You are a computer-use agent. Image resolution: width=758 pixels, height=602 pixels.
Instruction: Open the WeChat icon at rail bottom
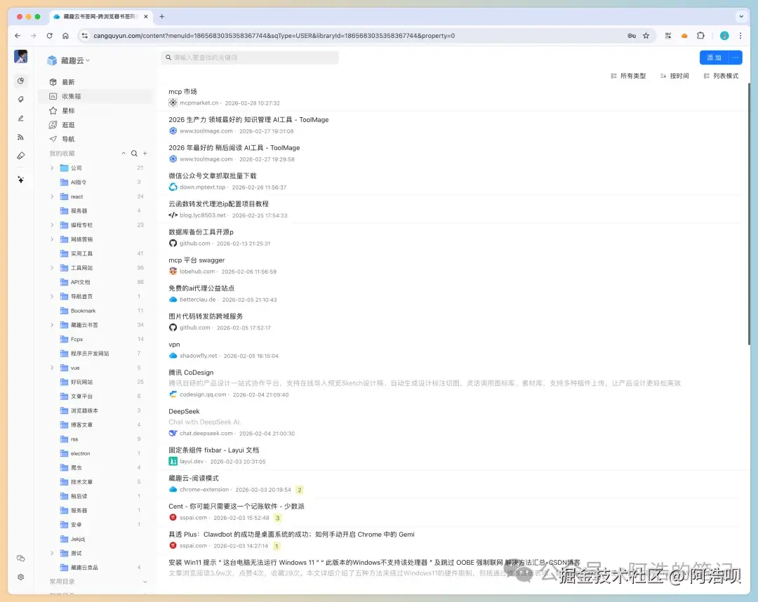(20, 558)
